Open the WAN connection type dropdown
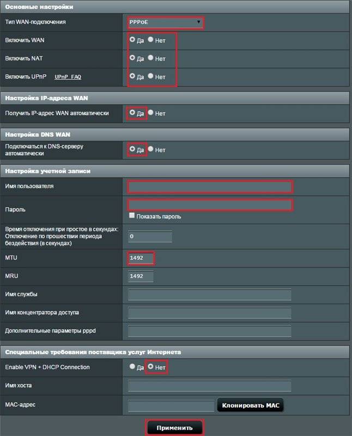The image size is (352, 436). [166, 23]
